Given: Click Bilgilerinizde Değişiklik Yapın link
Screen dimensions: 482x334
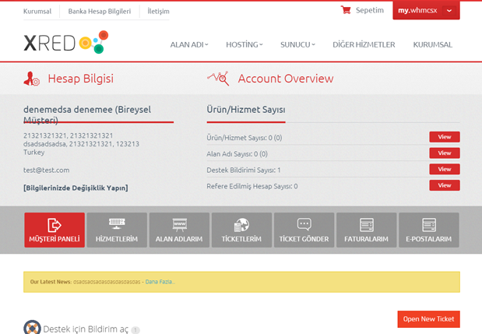Looking at the screenshot, I should 76,188.
